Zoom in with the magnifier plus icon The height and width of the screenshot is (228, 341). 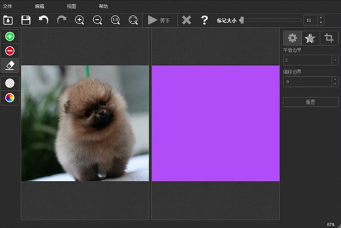tap(80, 20)
